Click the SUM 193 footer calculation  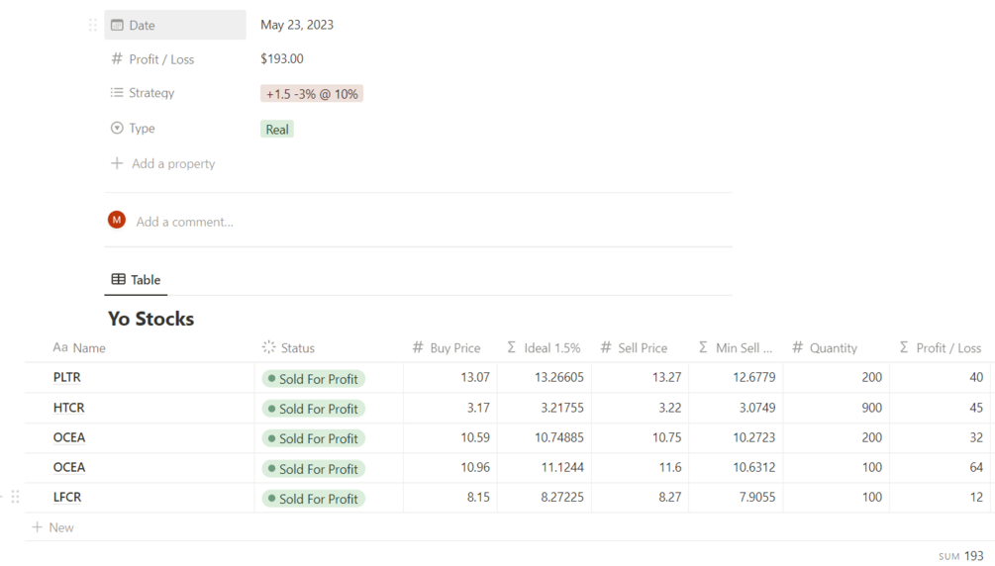[x=960, y=556]
